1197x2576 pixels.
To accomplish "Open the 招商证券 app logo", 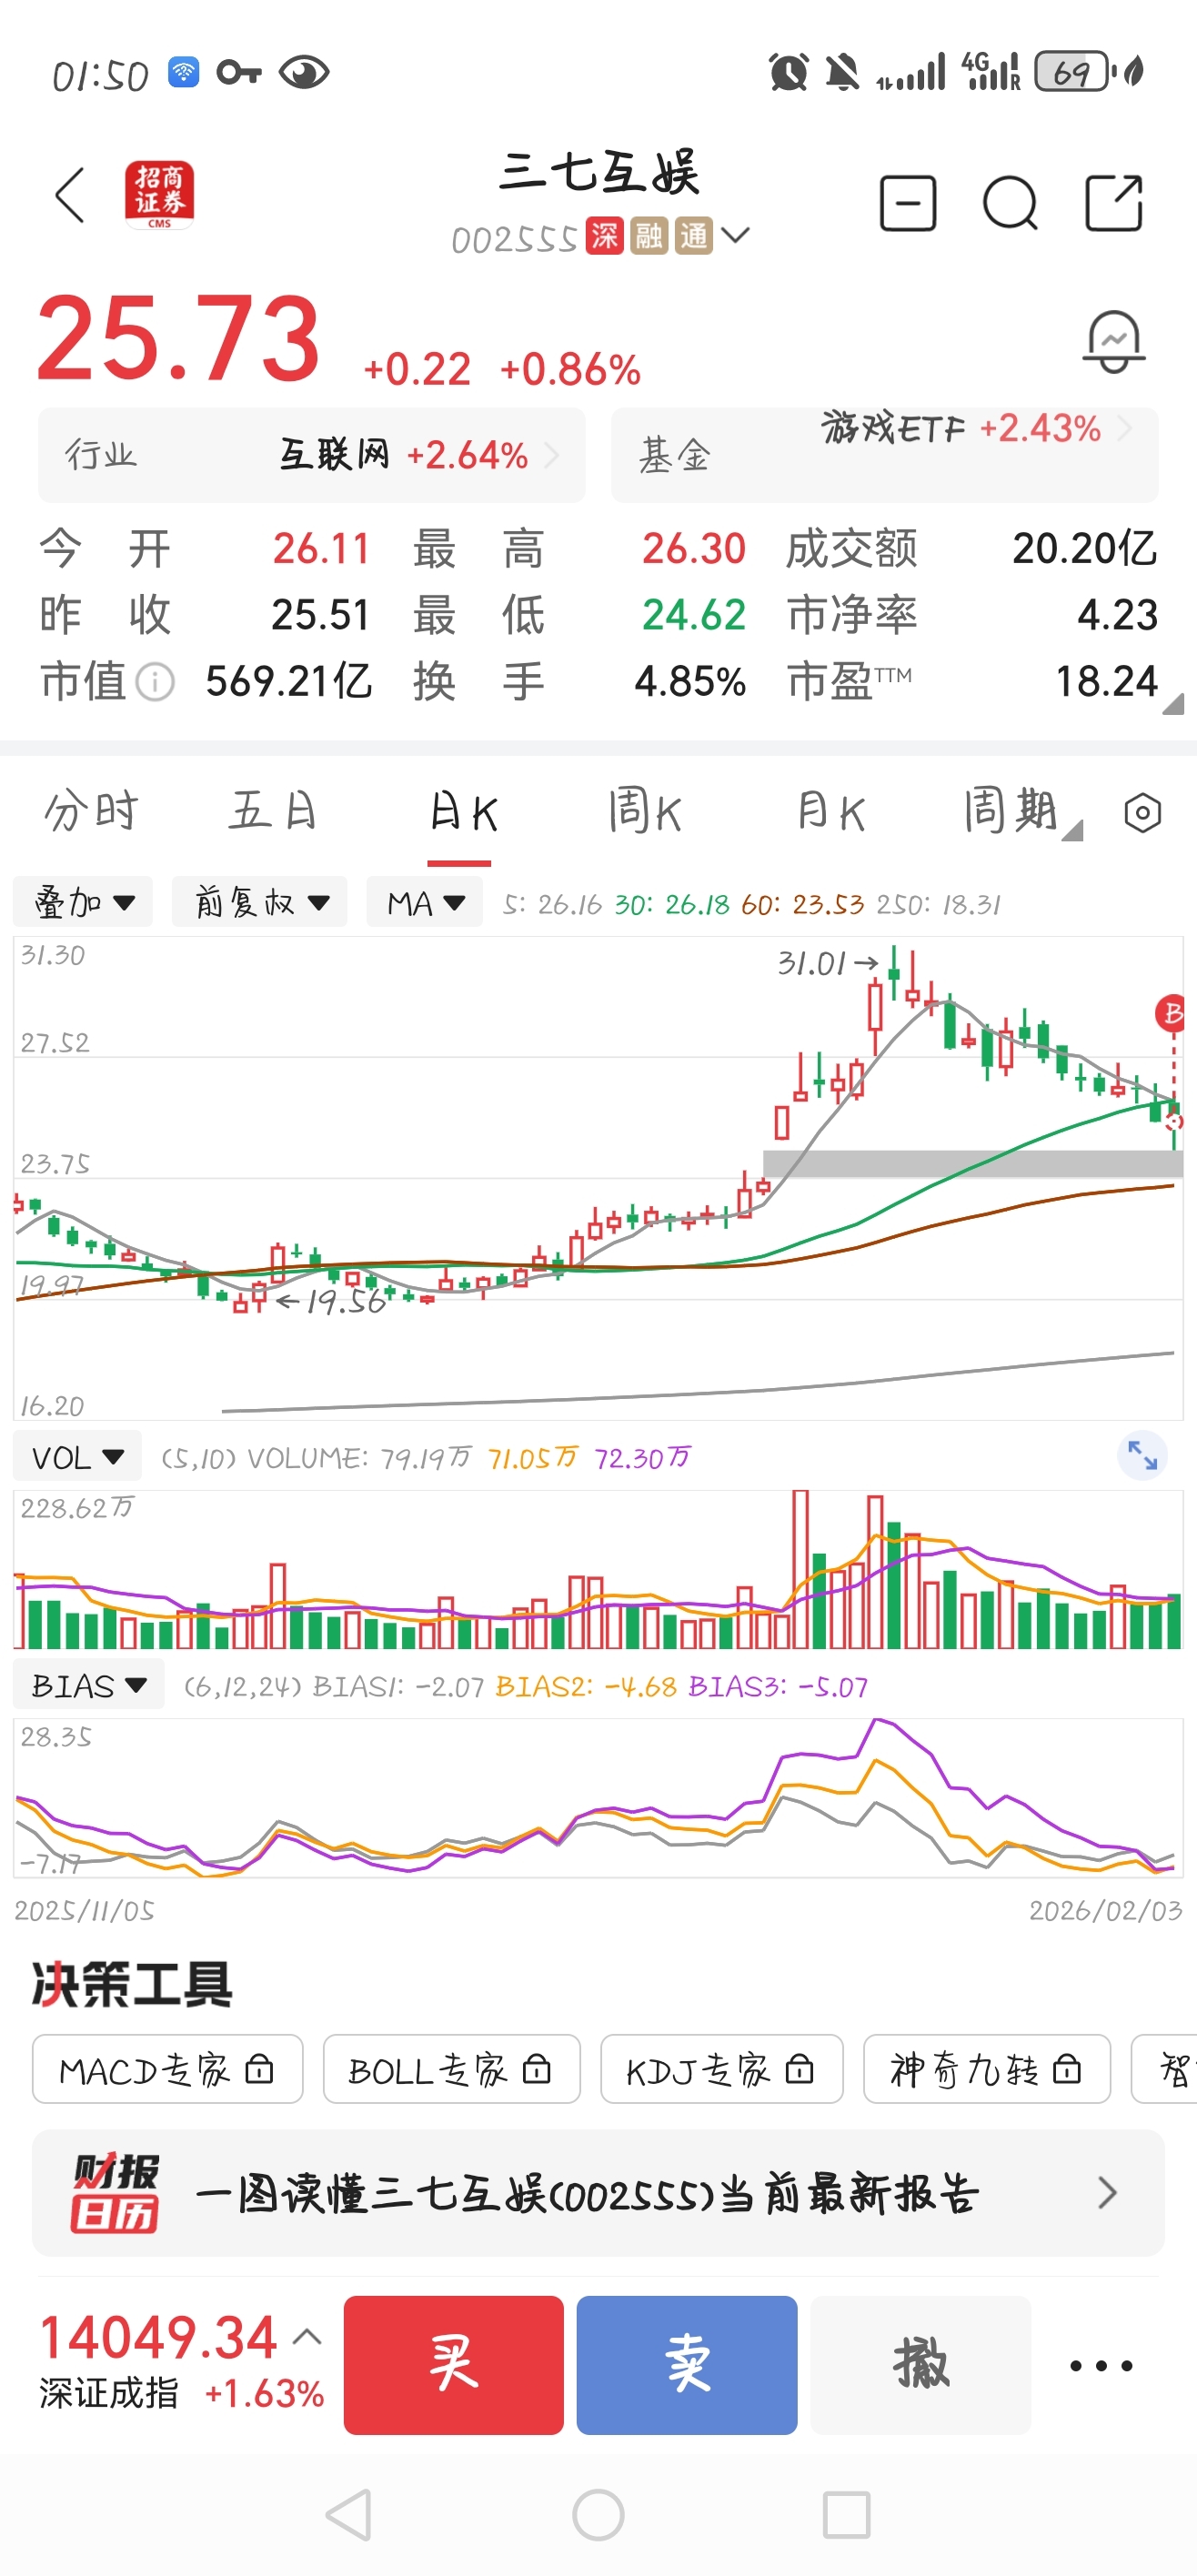I will click(159, 194).
